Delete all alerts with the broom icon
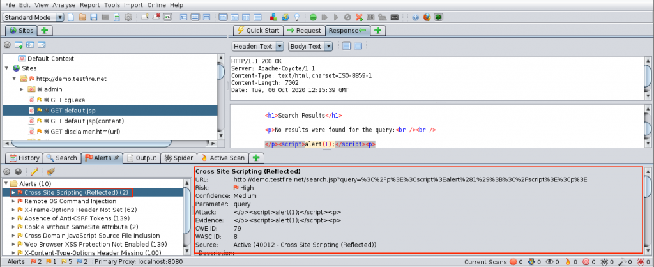 click(51, 171)
